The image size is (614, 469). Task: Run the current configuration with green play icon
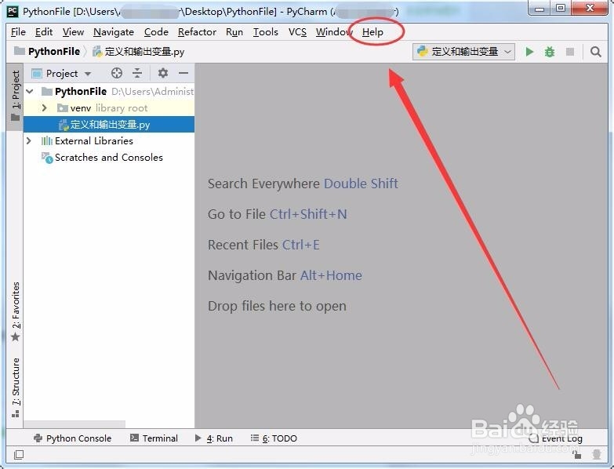(529, 52)
